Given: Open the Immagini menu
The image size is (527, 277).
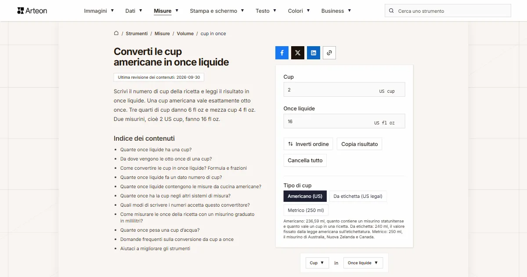Looking at the screenshot, I should [99, 11].
